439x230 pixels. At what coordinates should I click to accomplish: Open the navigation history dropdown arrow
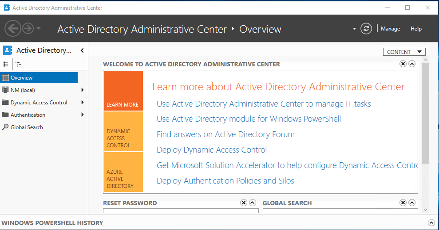click(x=39, y=28)
